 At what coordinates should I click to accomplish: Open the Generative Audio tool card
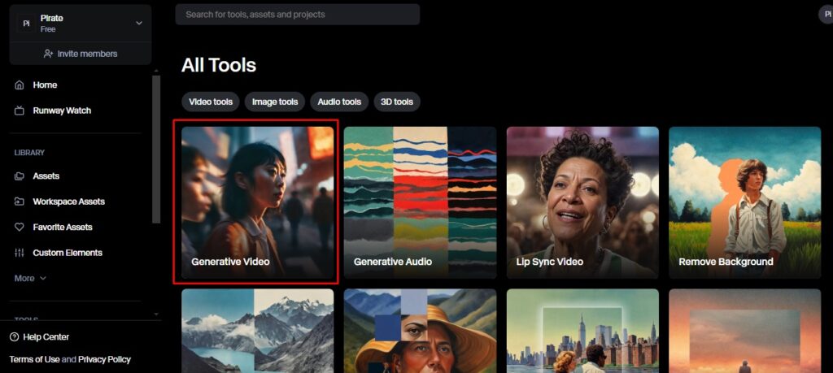pos(421,202)
